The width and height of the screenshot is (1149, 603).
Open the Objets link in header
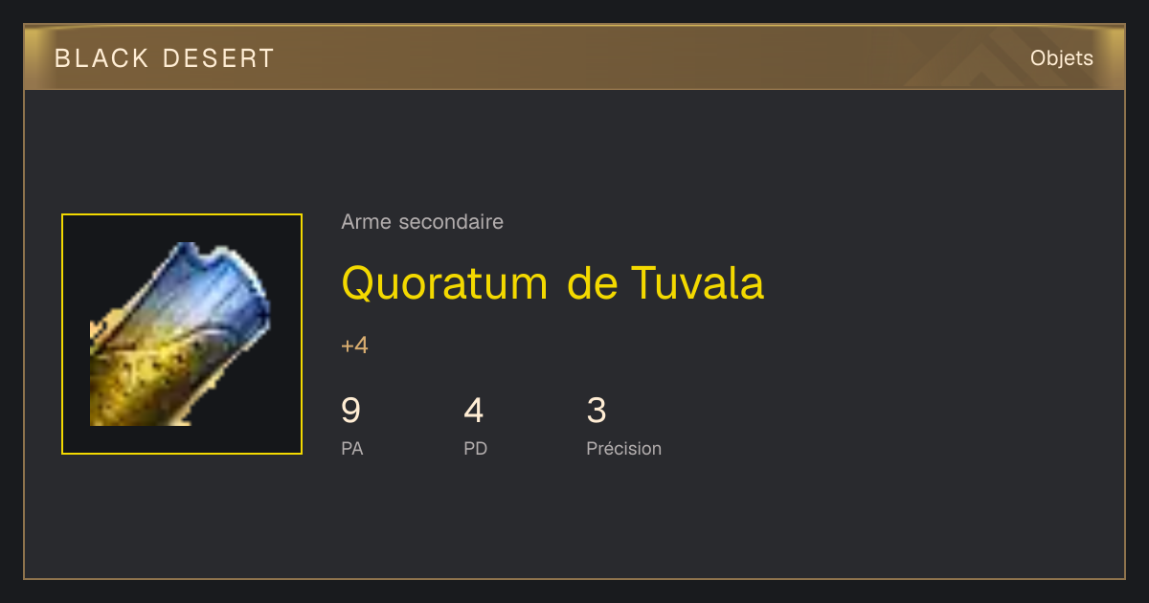(x=1062, y=57)
